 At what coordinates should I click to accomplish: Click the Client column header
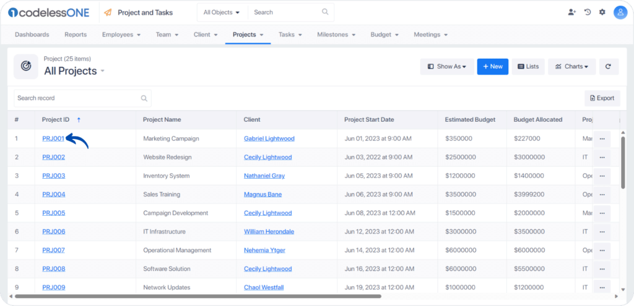[x=252, y=119]
